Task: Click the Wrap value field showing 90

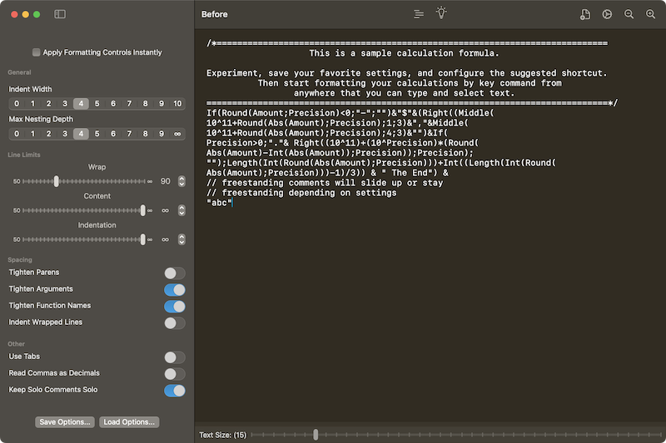Action: (x=165, y=181)
